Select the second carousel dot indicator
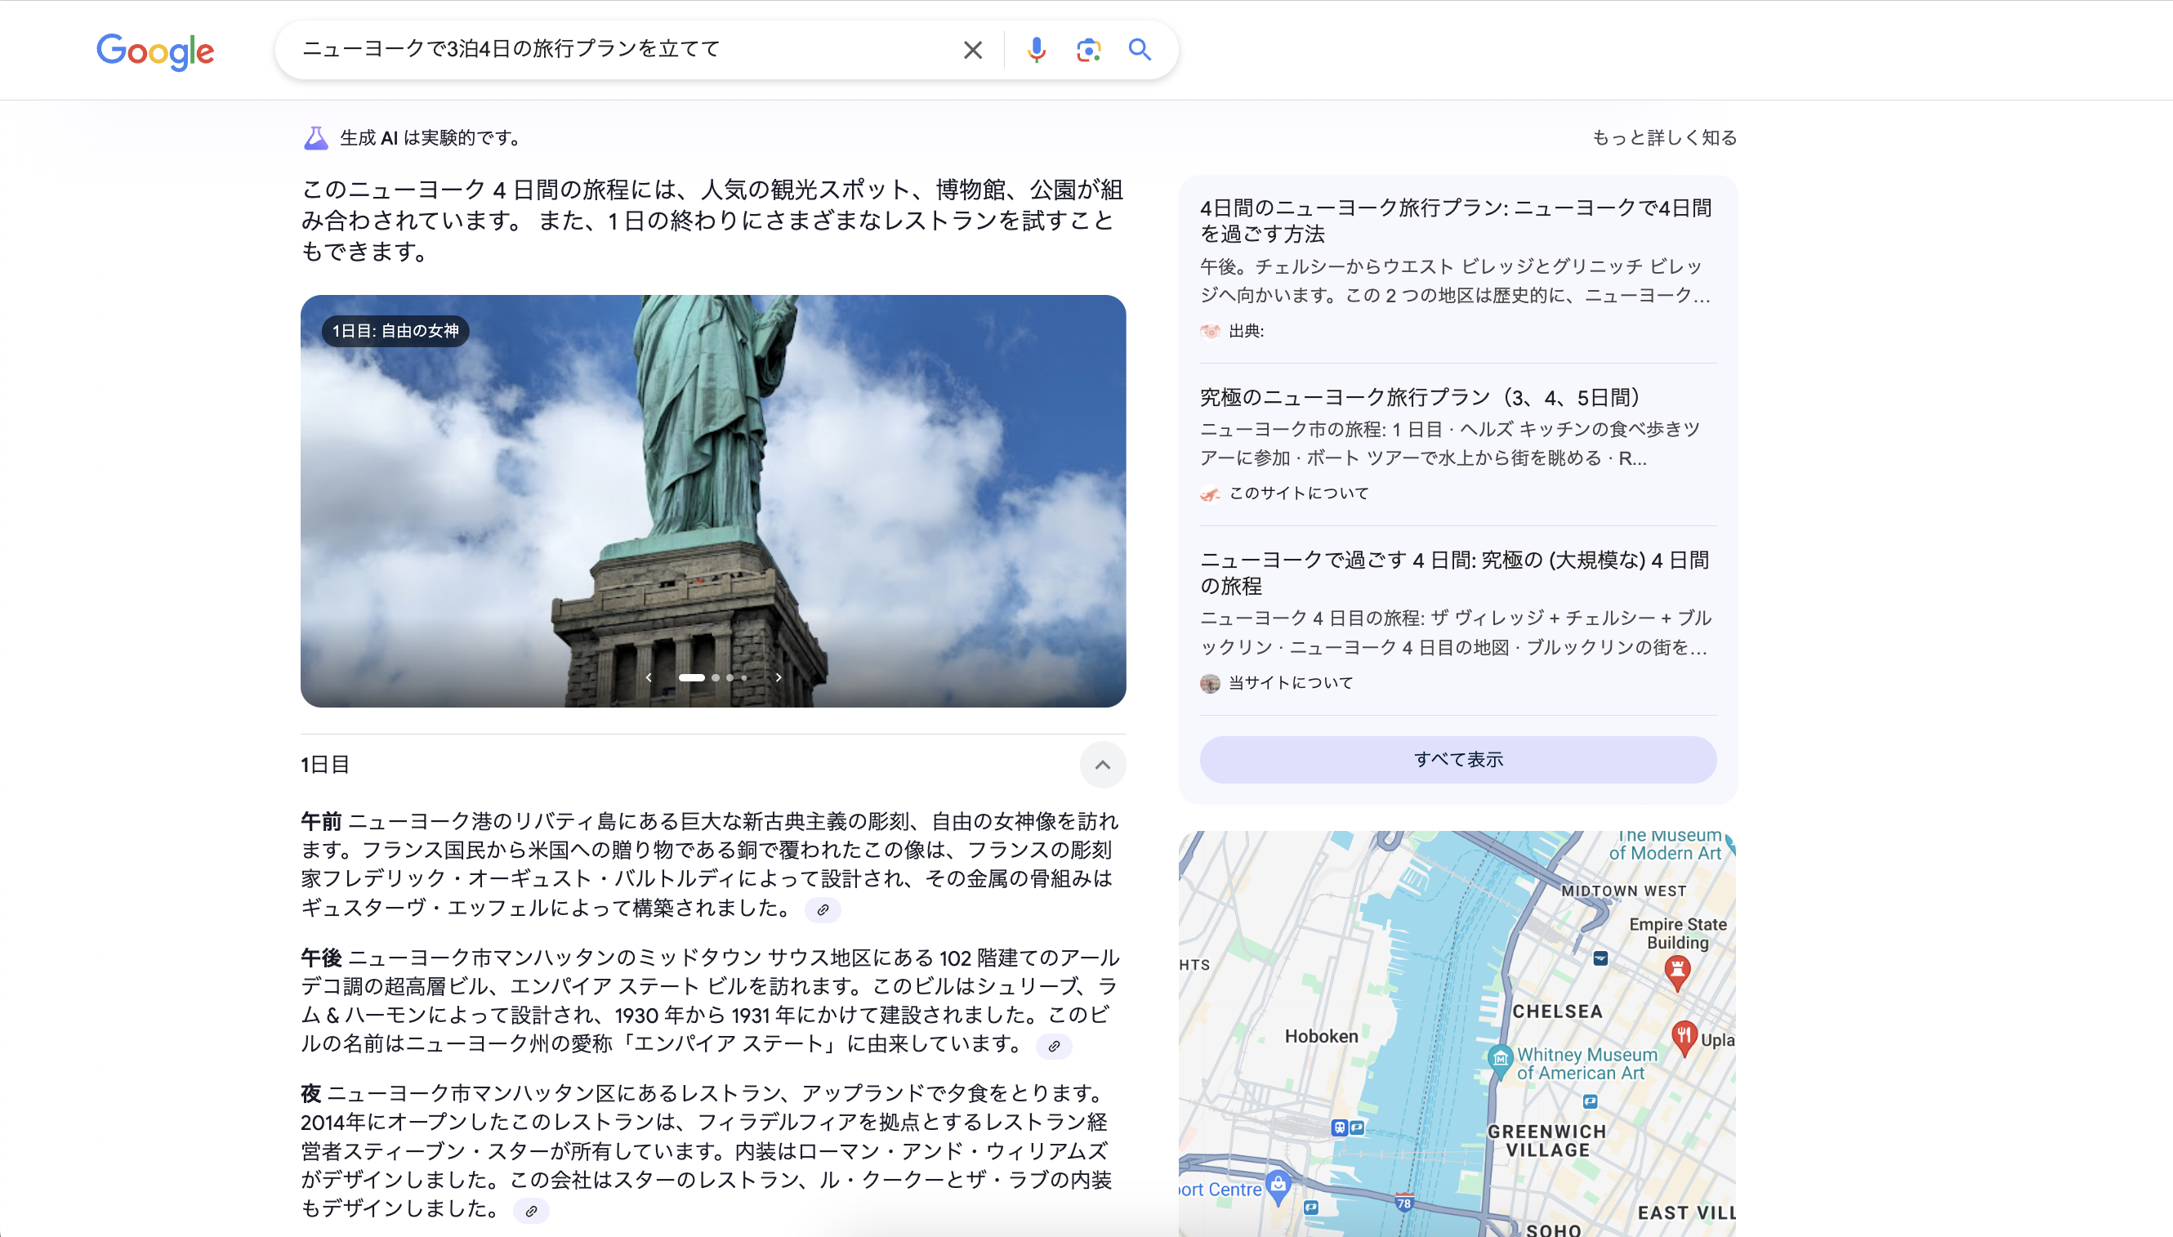2173x1237 pixels. coord(715,677)
